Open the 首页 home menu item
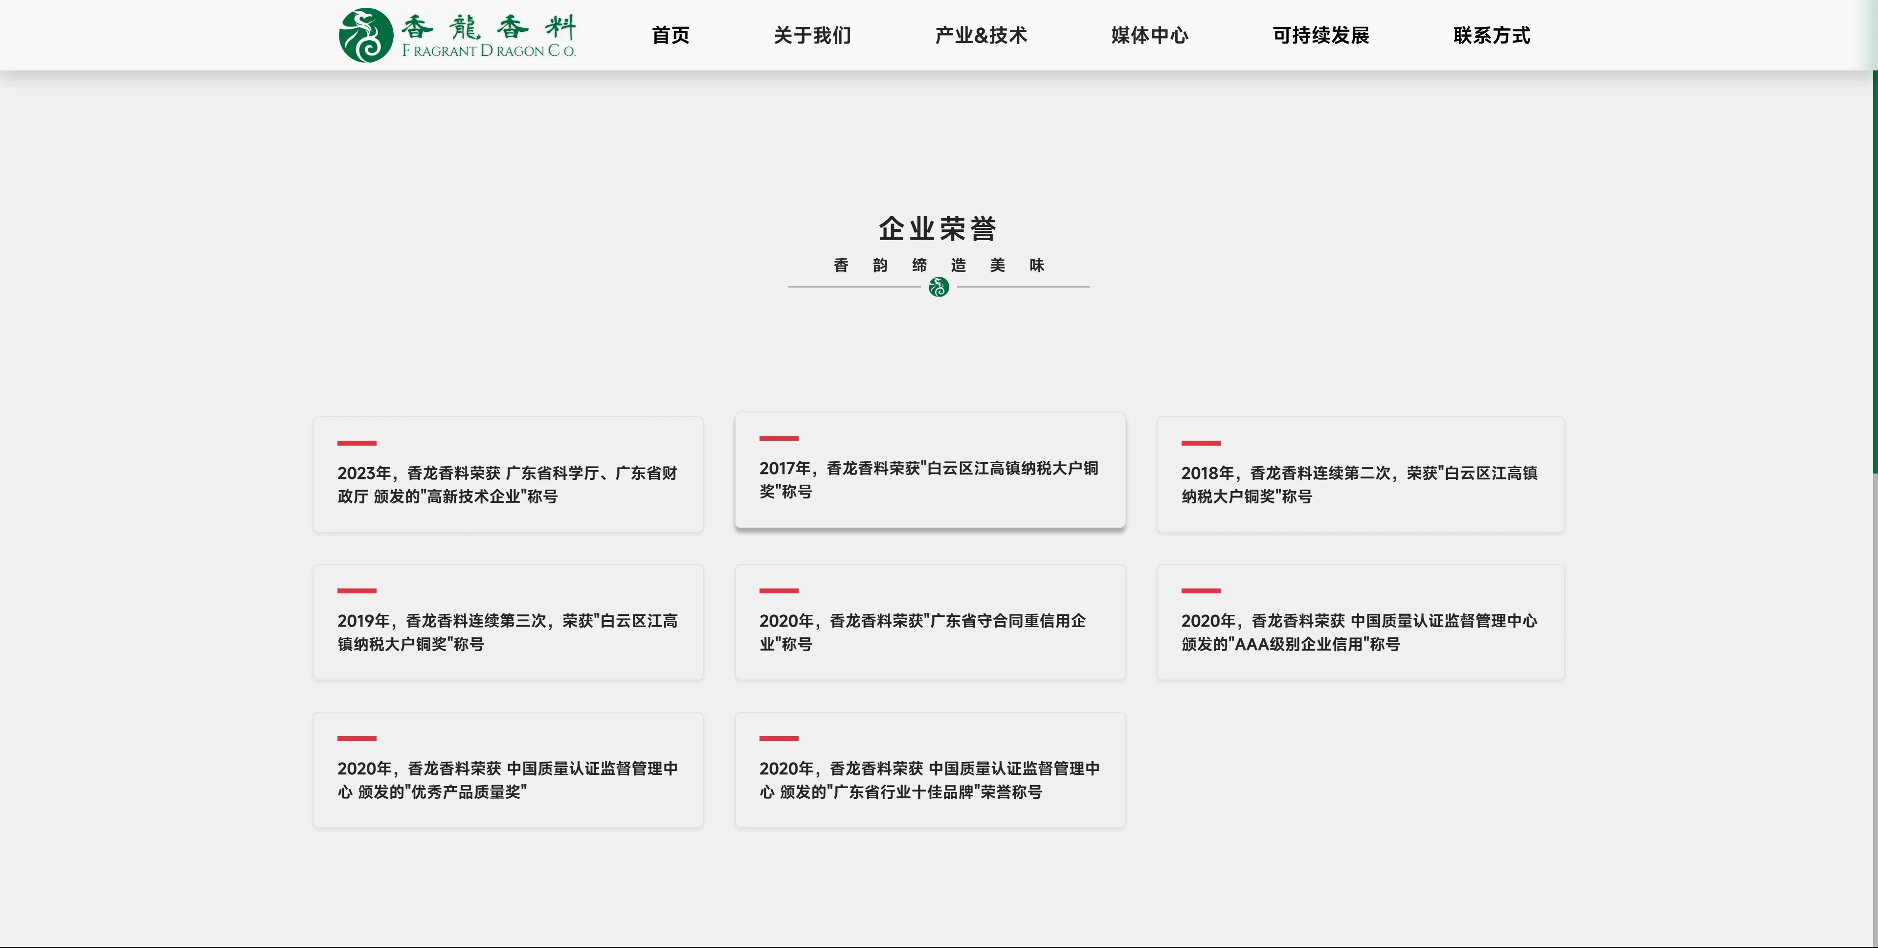The image size is (1878, 948). [x=670, y=35]
